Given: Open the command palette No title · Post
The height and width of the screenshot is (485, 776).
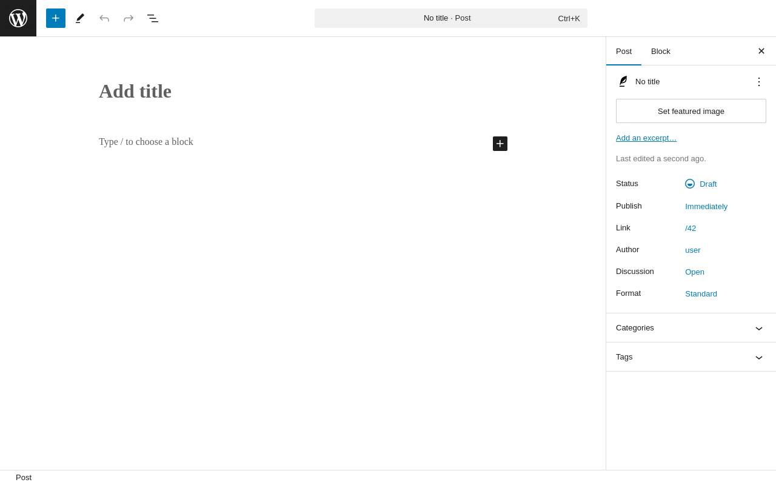Looking at the screenshot, I should pos(451,18).
